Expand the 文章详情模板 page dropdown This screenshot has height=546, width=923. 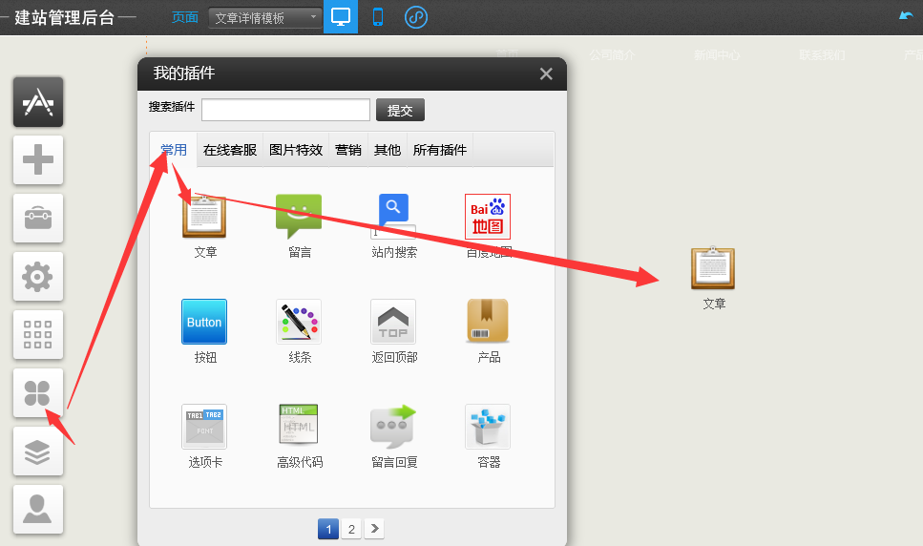[x=265, y=17]
